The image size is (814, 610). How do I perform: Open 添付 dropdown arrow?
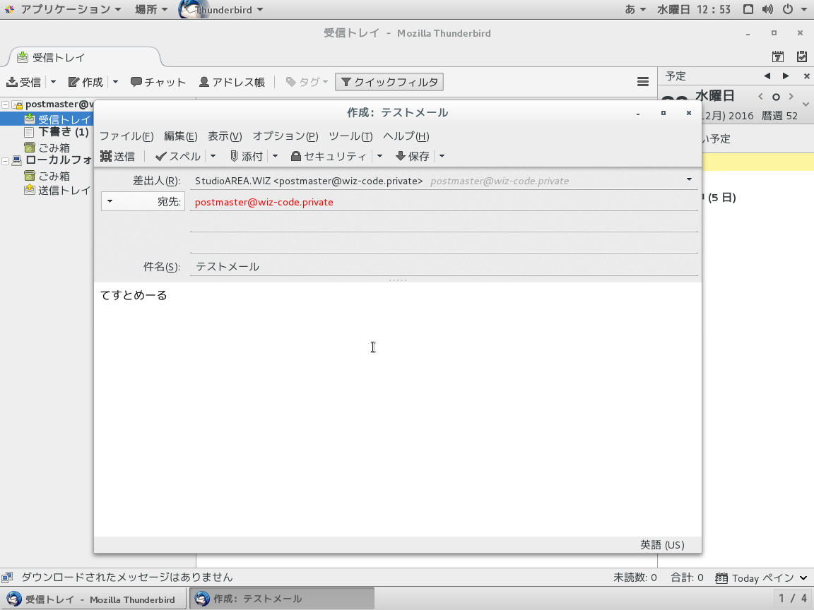pyautogui.click(x=275, y=156)
